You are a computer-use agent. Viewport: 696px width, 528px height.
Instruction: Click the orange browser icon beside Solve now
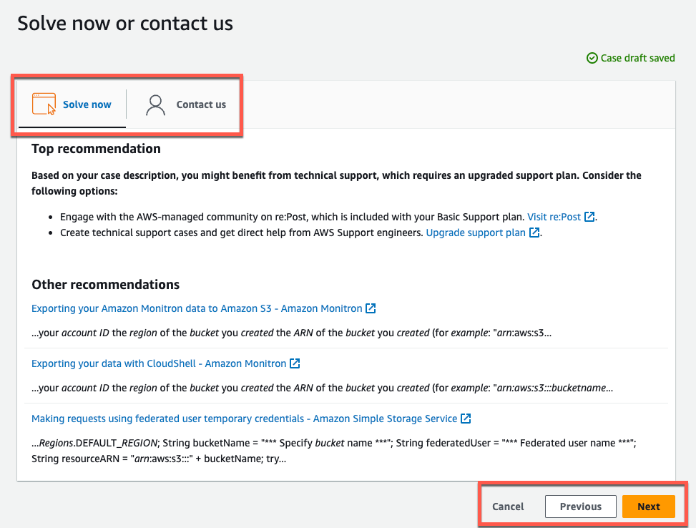pos(43,104)
